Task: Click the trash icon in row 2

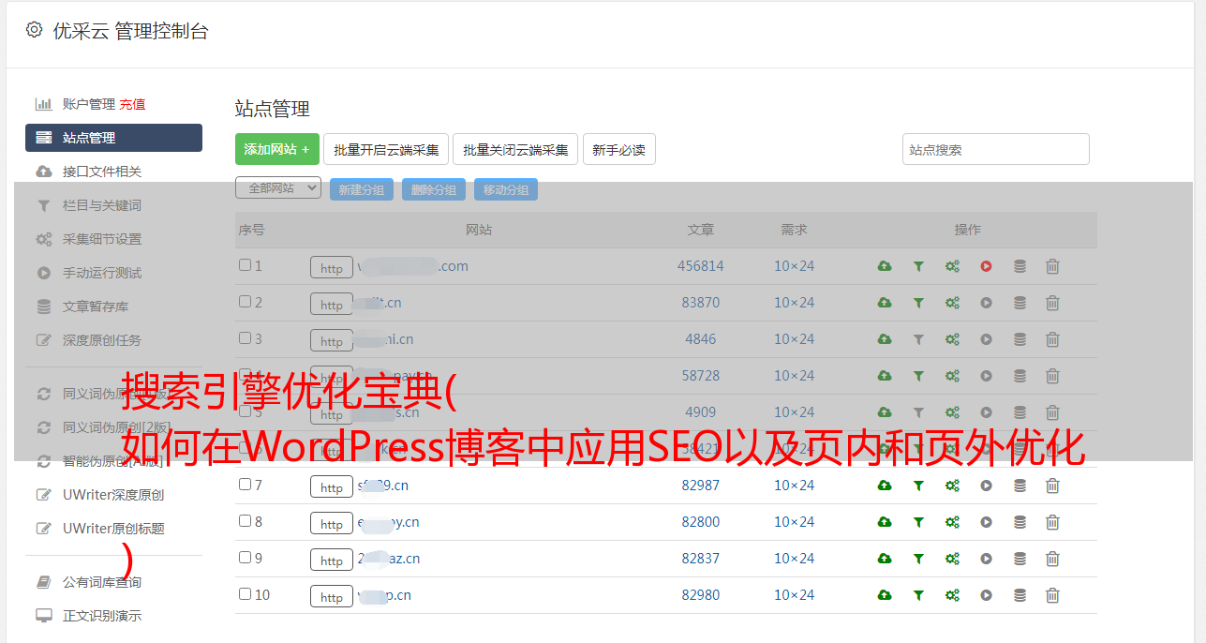Action: (1052, 303)
